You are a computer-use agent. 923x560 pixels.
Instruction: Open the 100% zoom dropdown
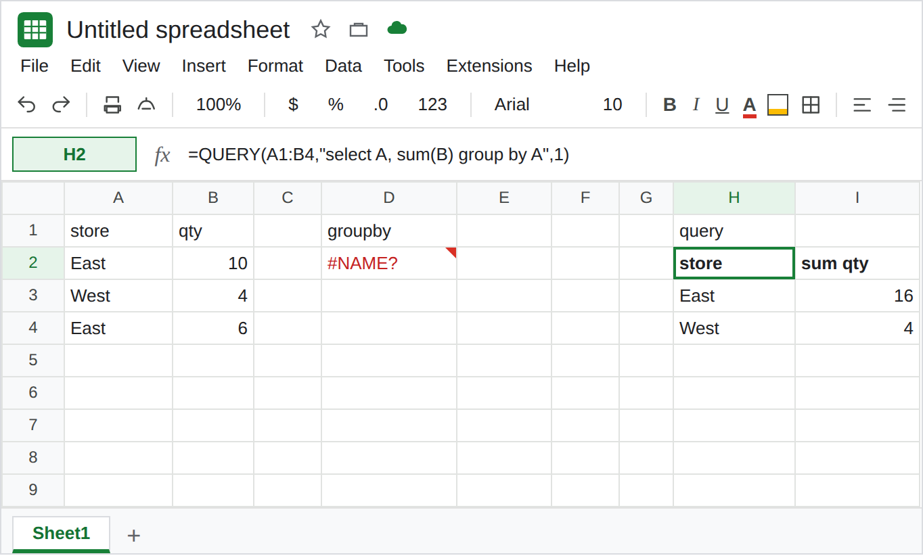pos(219,105)
